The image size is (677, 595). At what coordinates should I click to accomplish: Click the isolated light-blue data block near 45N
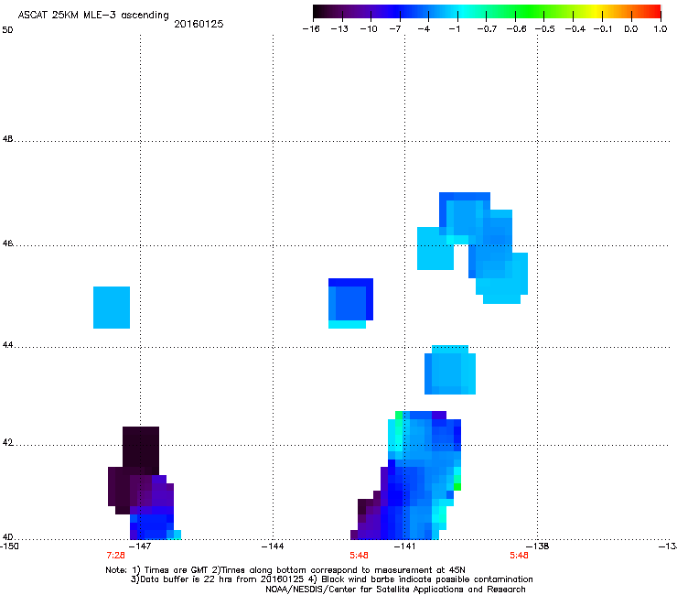coord(112,308)
